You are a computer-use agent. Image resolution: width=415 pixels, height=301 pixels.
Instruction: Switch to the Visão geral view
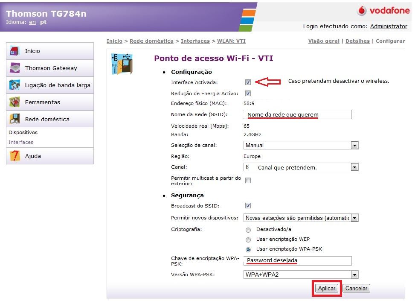tap(324, 41)
